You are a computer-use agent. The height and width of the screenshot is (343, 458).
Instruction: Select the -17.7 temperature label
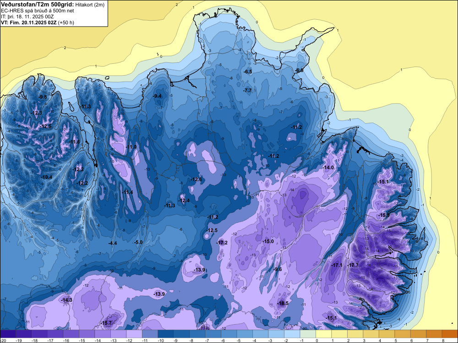353,265
